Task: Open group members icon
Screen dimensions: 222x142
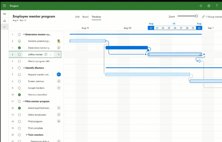Action: coord(203,17)
